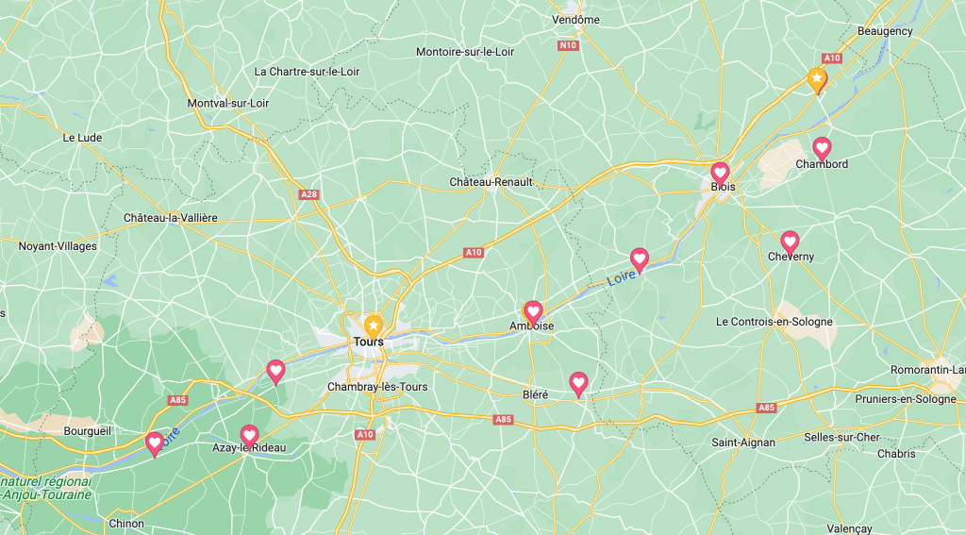Viewport: 966px width, 535px height.
Task: Select the Saint-Aignan town label
Action: pyautogui.click(x=743, y=443)
